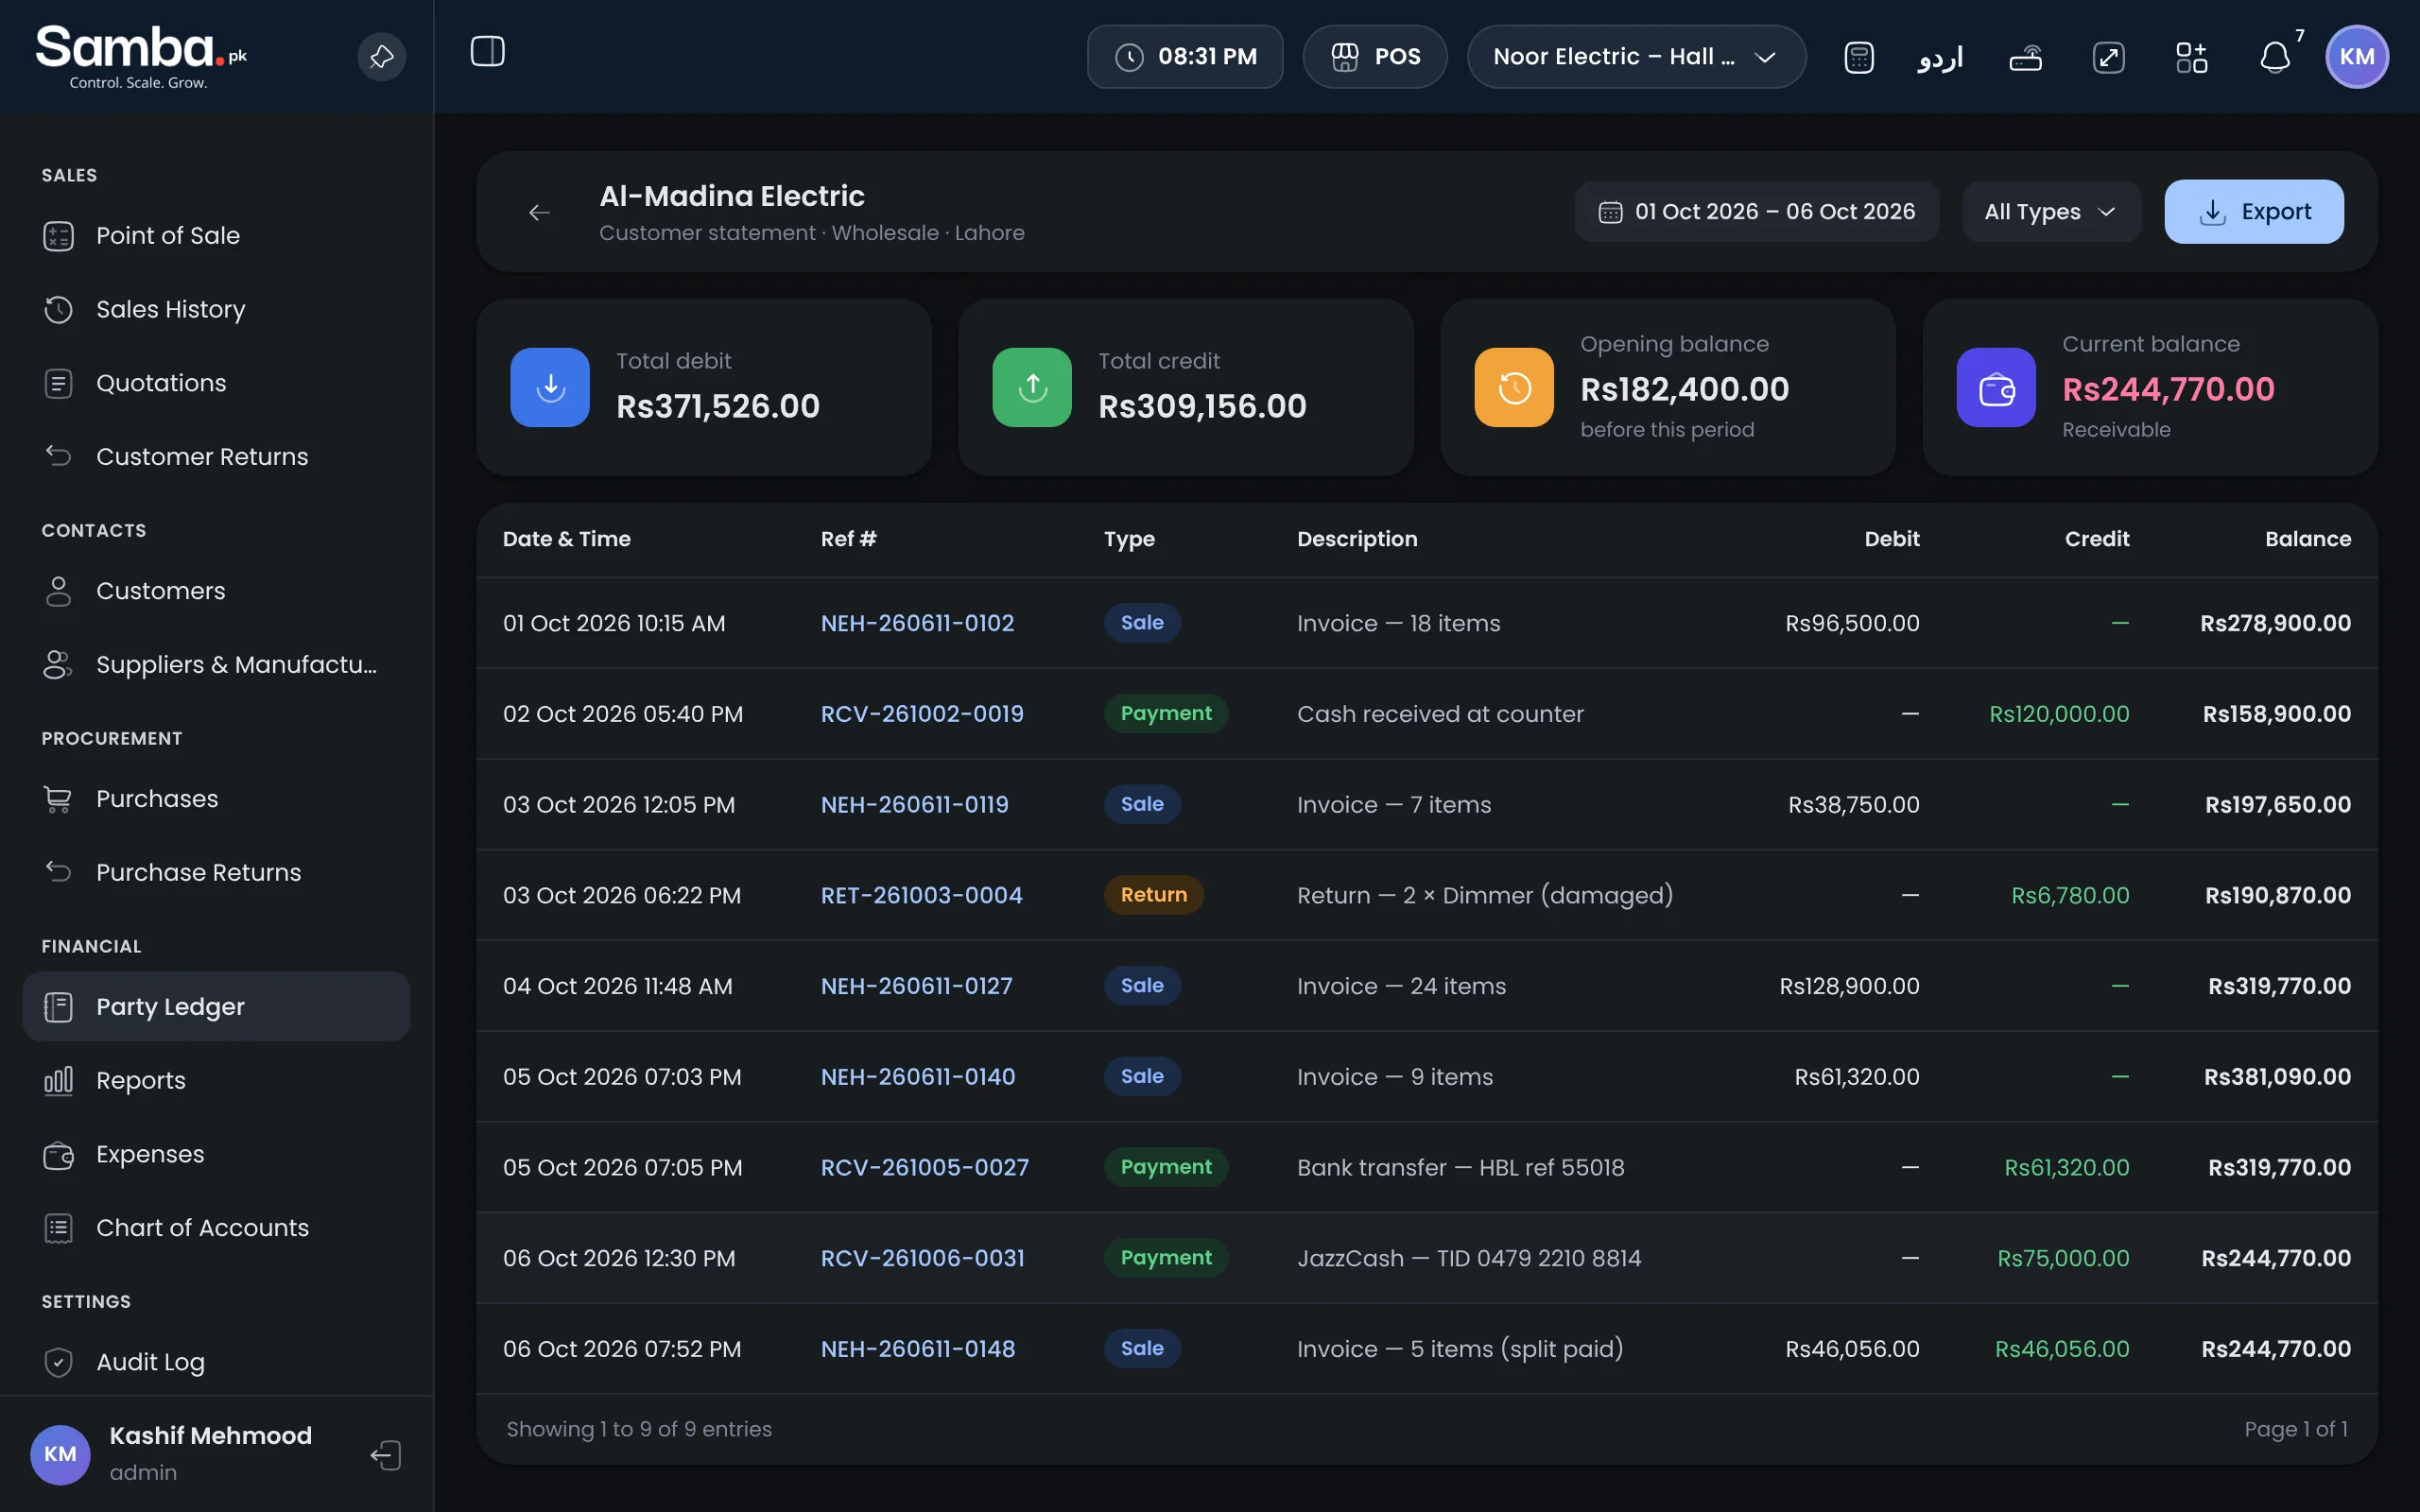Open Point of Sale in sidebar
Viewport: 2420px width, 1512px height.
pos(216,236)
